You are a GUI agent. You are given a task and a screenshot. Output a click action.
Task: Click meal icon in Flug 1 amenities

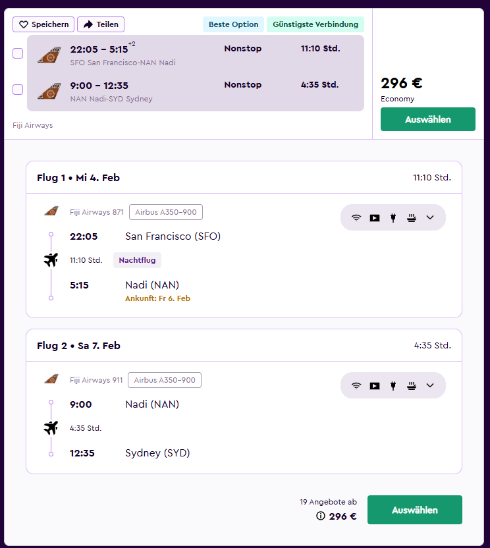(x=412, y=218)
